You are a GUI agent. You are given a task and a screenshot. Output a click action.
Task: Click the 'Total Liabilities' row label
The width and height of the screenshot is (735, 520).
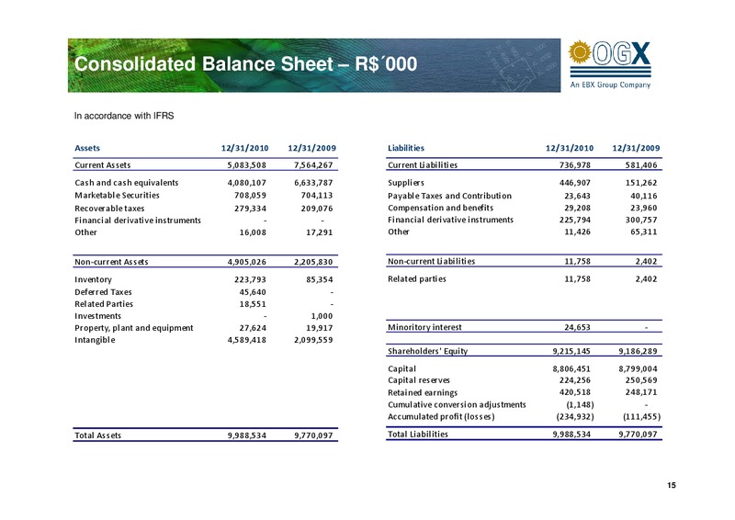tap(418, 435)
